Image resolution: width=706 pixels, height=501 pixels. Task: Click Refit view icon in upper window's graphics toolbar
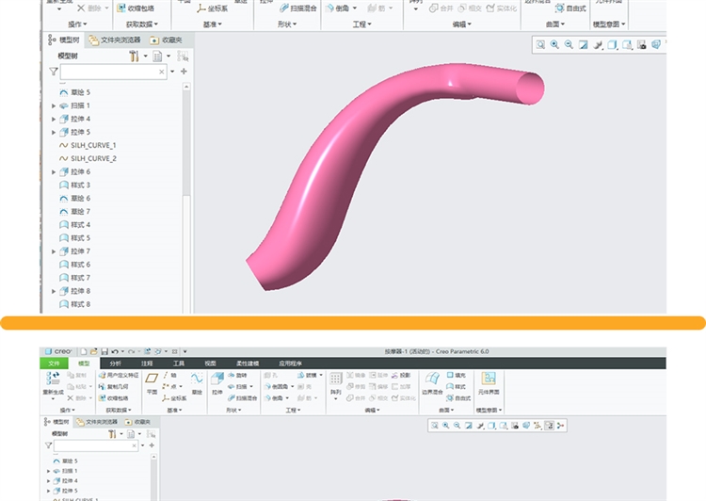tap(540, 44)
